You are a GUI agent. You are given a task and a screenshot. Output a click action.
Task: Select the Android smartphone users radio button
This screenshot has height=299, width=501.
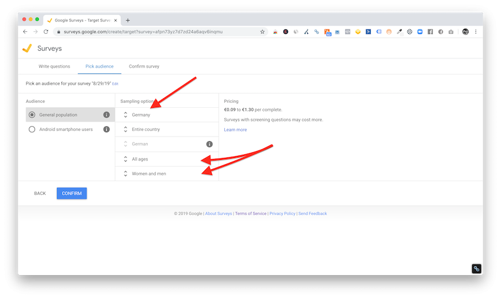tap(32, 129)
